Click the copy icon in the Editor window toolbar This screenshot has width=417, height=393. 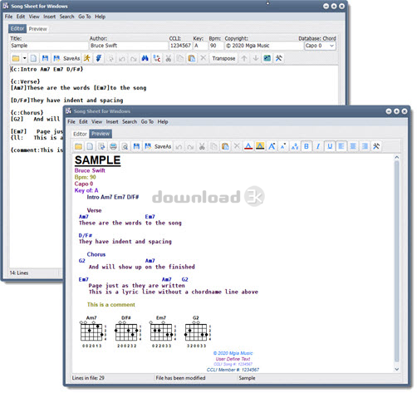pos(180,58)
